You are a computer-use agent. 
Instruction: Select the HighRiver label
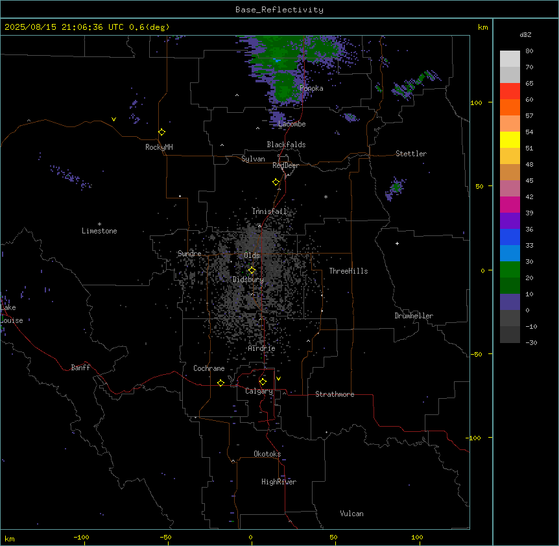click(x=279, y=482)
